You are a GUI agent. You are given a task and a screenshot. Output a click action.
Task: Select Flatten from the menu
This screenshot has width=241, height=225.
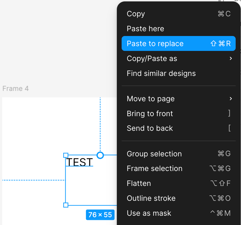pyautogui.click(x=178, y=183)
